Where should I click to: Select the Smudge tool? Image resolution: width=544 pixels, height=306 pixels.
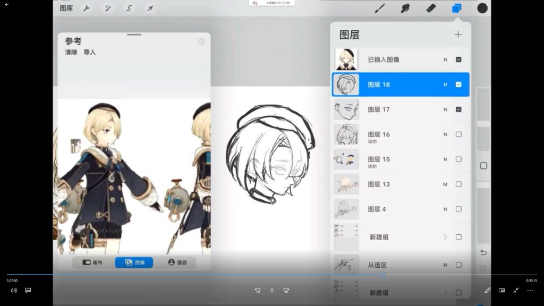point(405,8)
